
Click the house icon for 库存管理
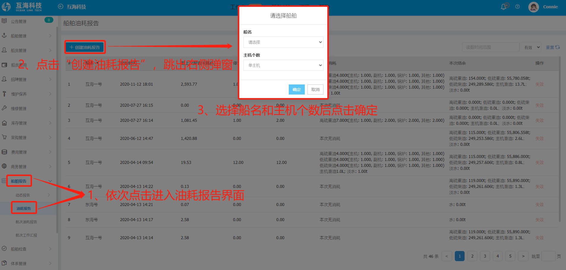[x=4, y=123]
